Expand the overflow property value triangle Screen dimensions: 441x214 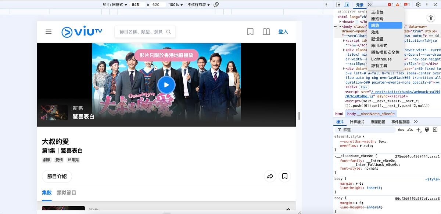coord(361,146)
